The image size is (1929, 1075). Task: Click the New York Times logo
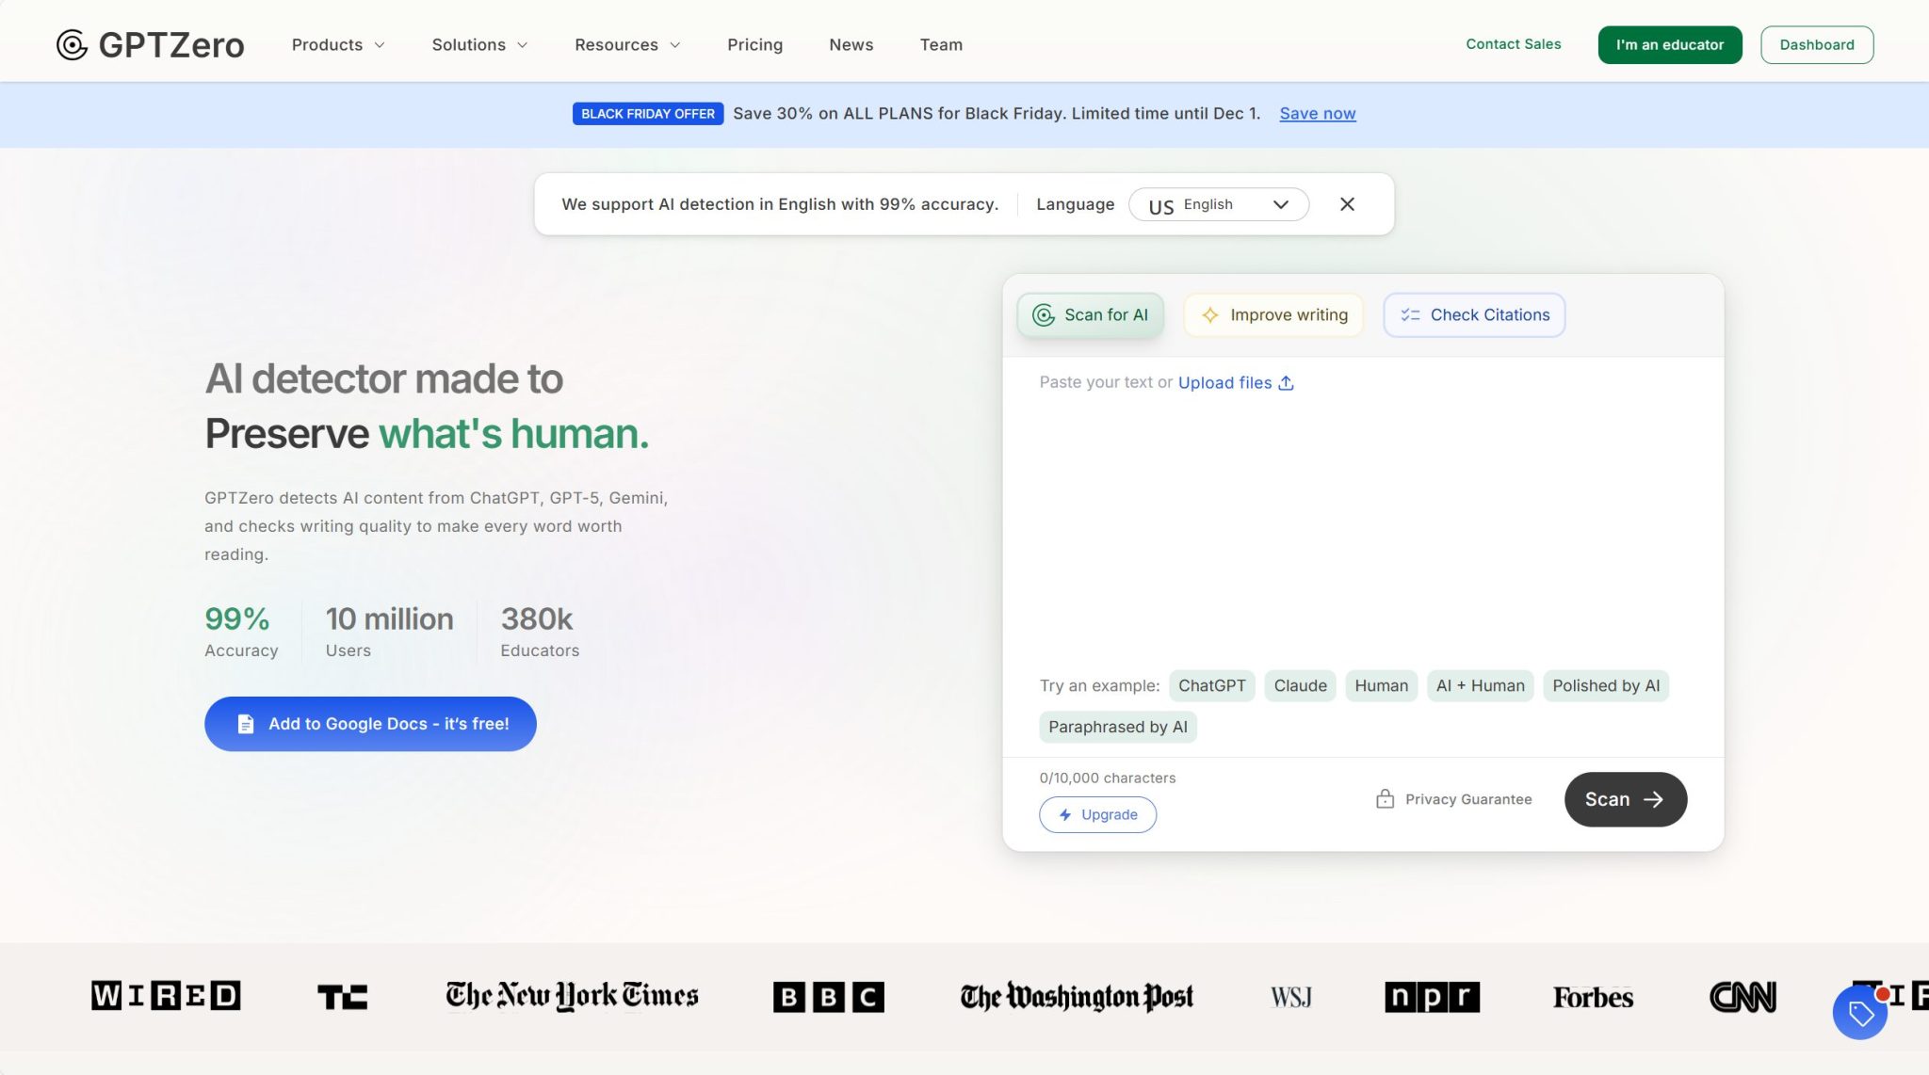point(572,996)
